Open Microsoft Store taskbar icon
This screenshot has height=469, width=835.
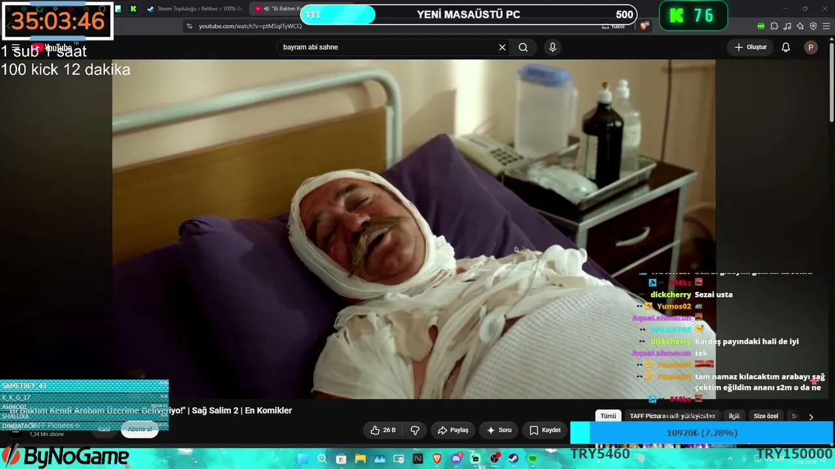tap(341, 459)
